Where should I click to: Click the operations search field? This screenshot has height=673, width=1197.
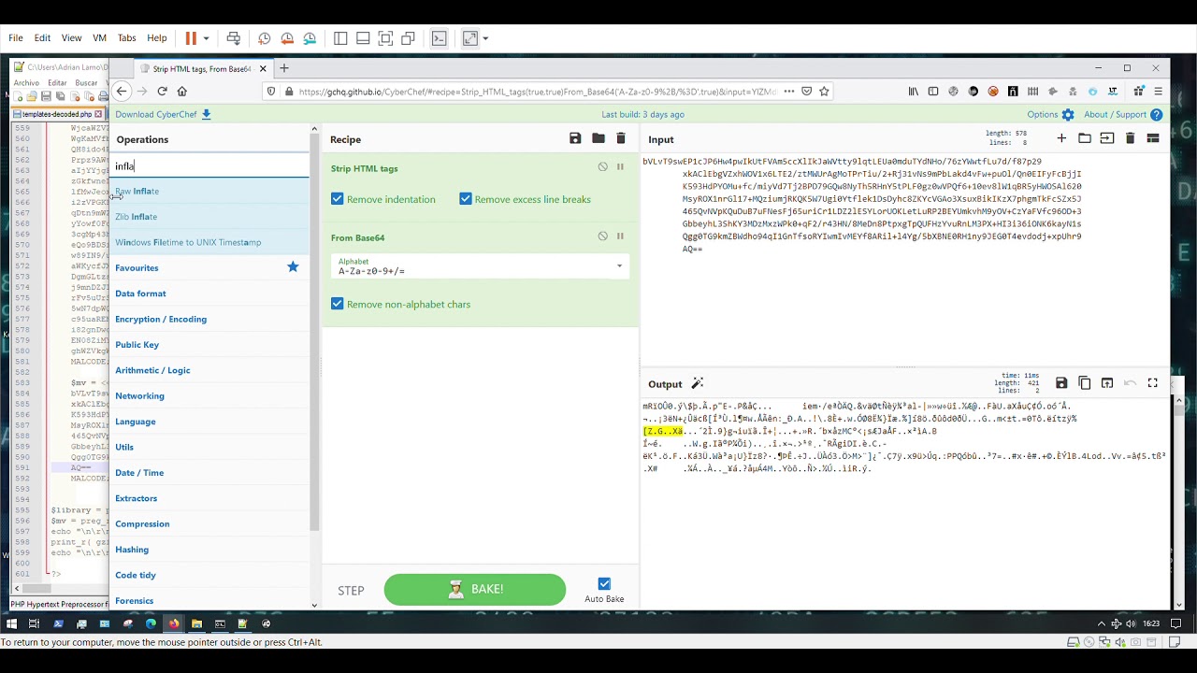click(210, 166)
